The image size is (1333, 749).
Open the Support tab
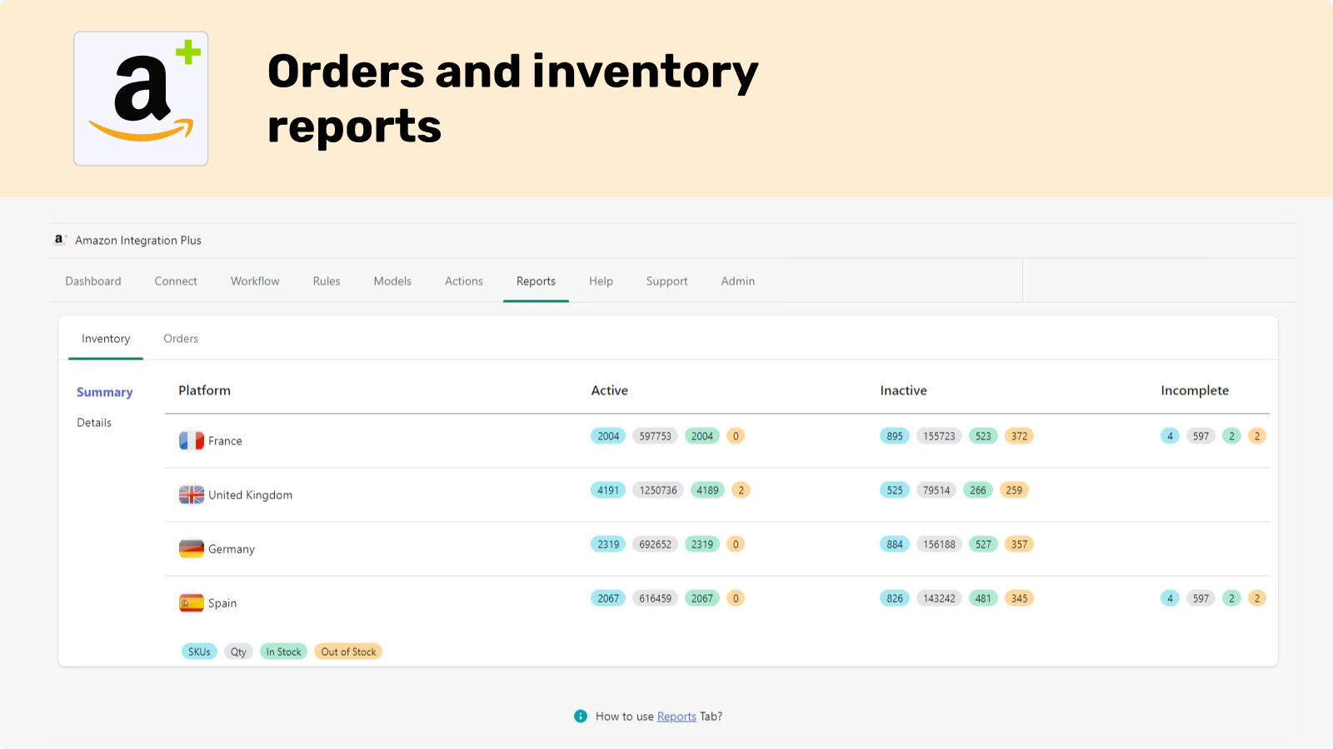pos(667,281)
